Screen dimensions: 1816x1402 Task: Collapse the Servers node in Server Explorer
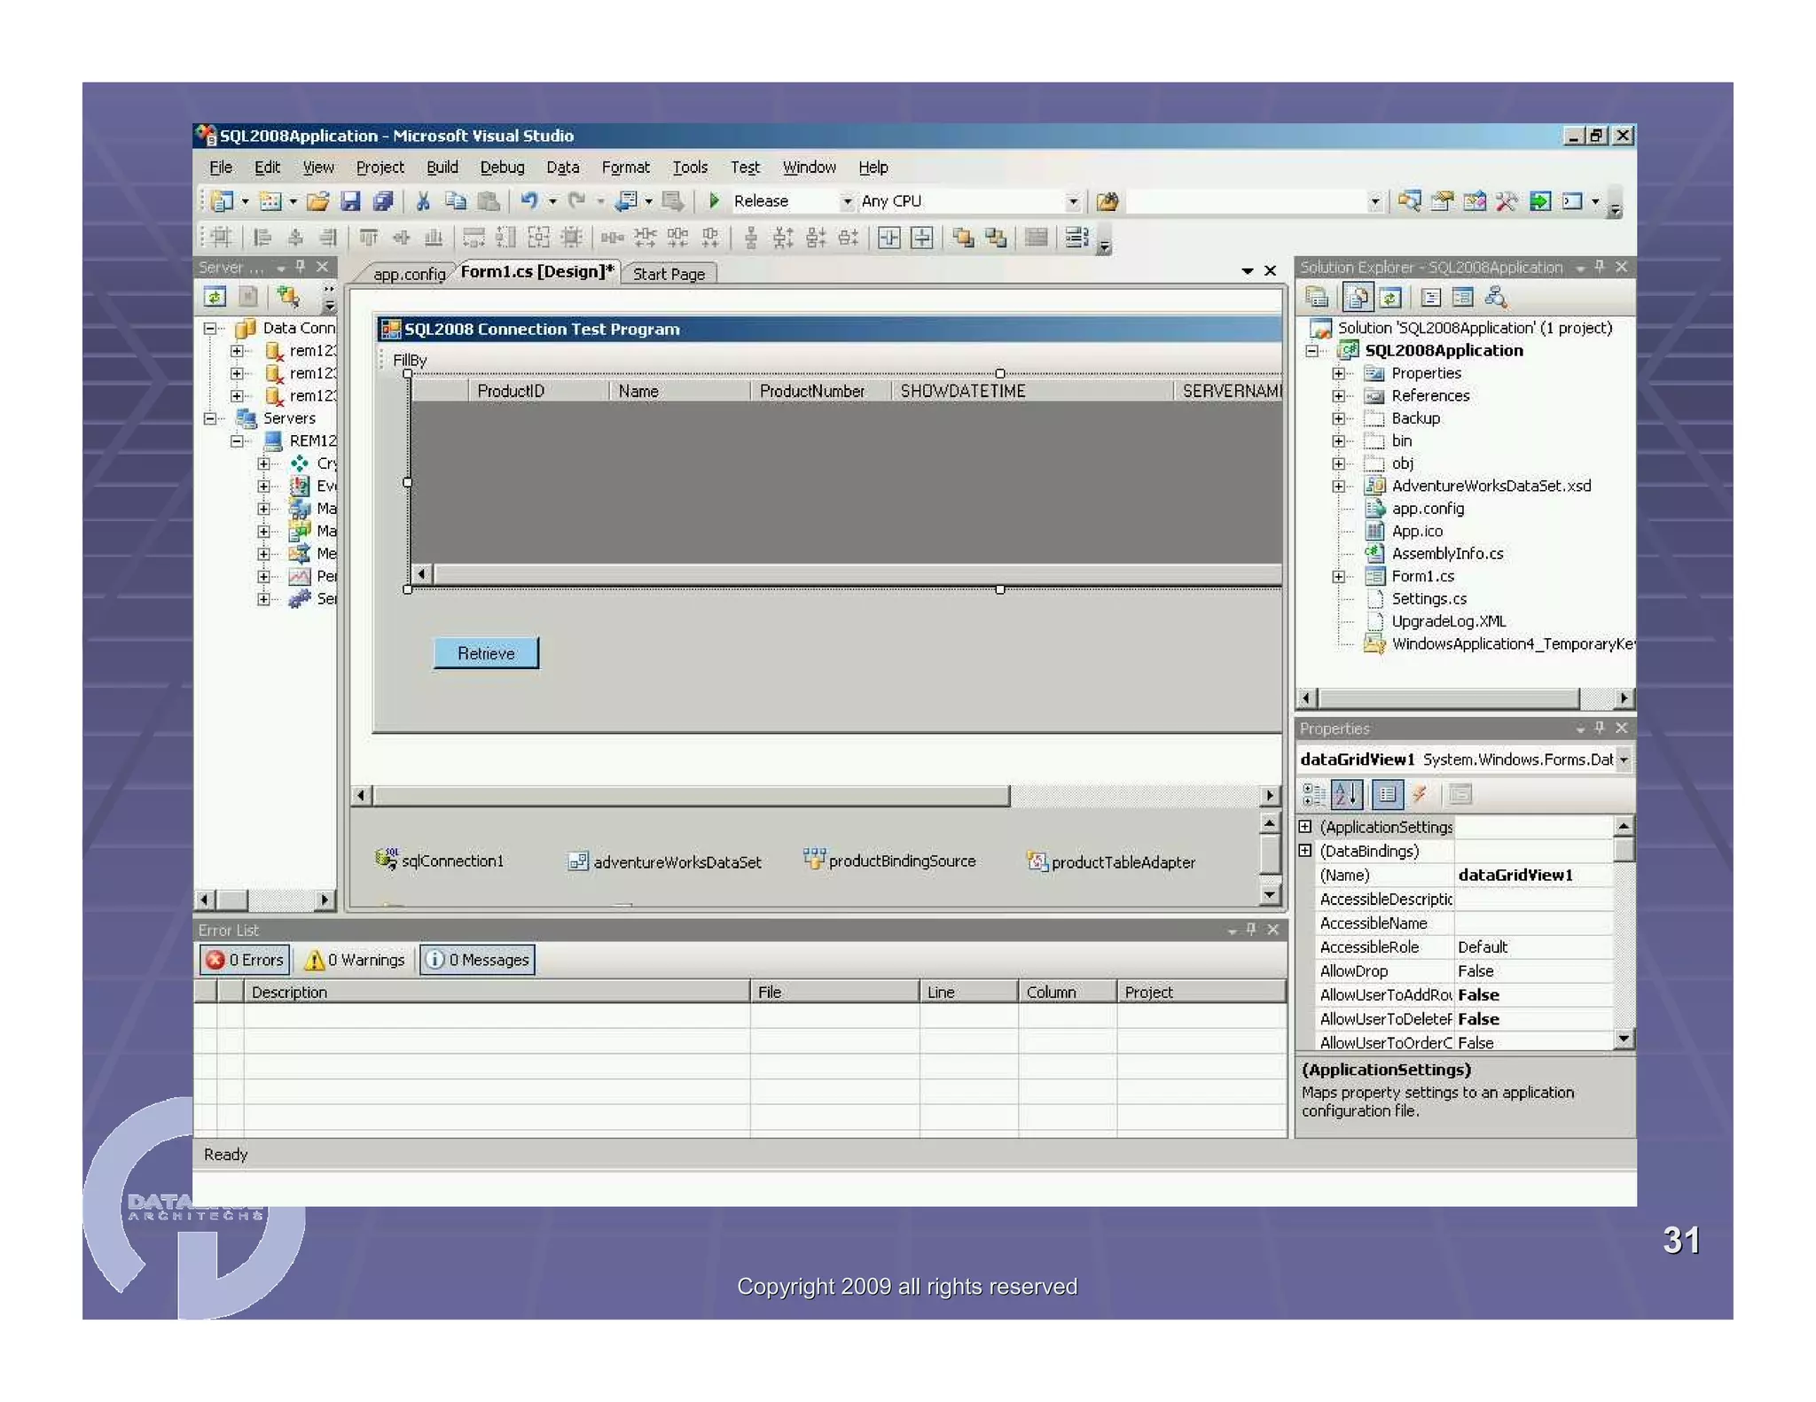(210, 418)
